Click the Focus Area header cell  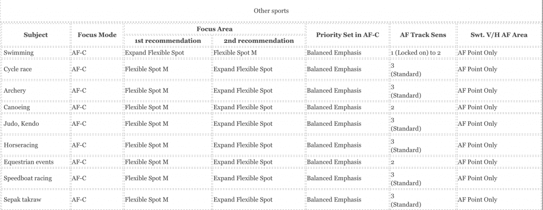pos(215,29)
